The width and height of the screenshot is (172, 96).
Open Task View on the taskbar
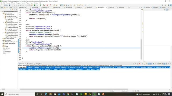click(x=42, y=94)
